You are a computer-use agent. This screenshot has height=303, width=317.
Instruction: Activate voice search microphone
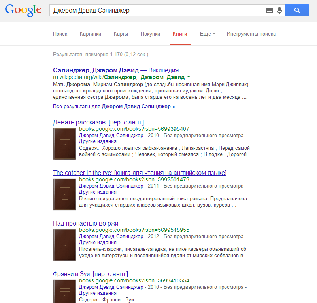point(279,10)
